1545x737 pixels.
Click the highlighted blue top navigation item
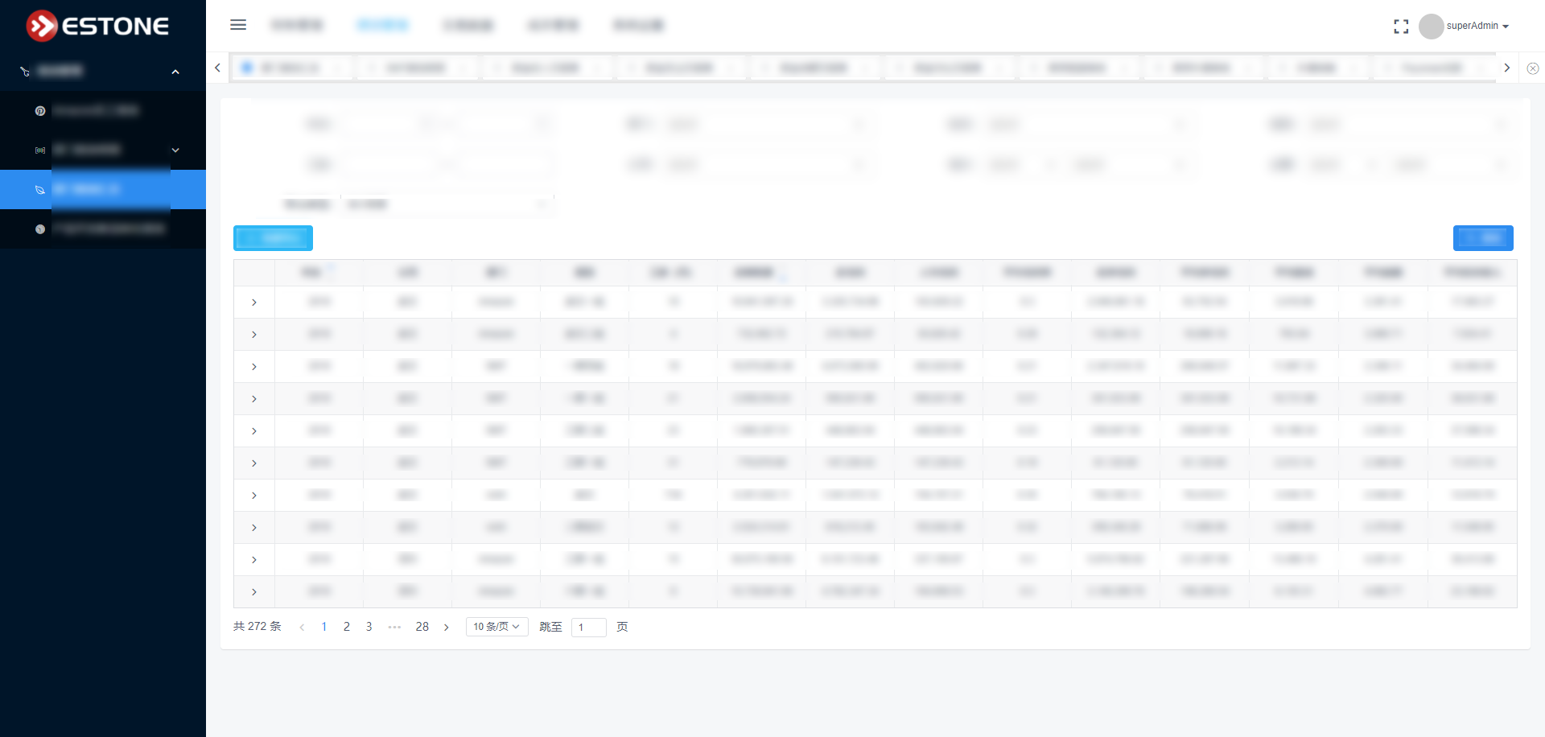click(382, 25)
